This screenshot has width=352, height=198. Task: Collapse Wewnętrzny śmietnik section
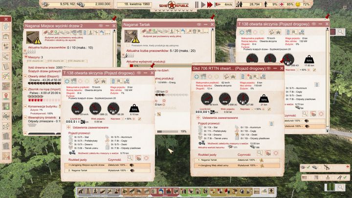tap(25, 118)
